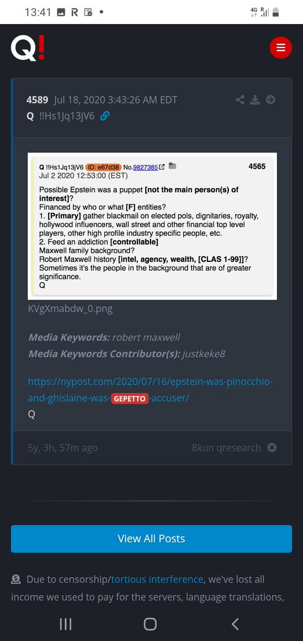Screen dimensions: 303x641
Task: Select post number 4589
Action: click(37, 100)
